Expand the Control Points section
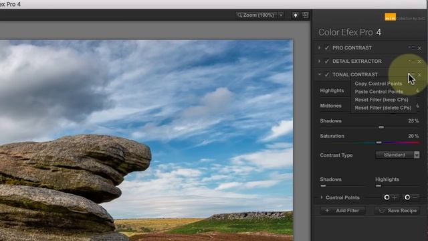This screenshot has width=428, height=241. (x=322, y=197)
